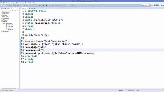Click the html5.mp4 warning file icon

6,25
